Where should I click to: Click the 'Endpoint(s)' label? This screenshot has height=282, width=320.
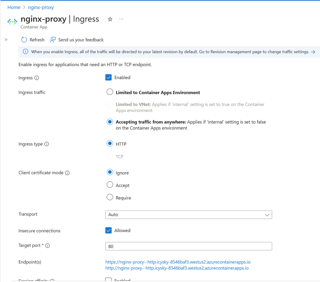(x=30, y=262)
